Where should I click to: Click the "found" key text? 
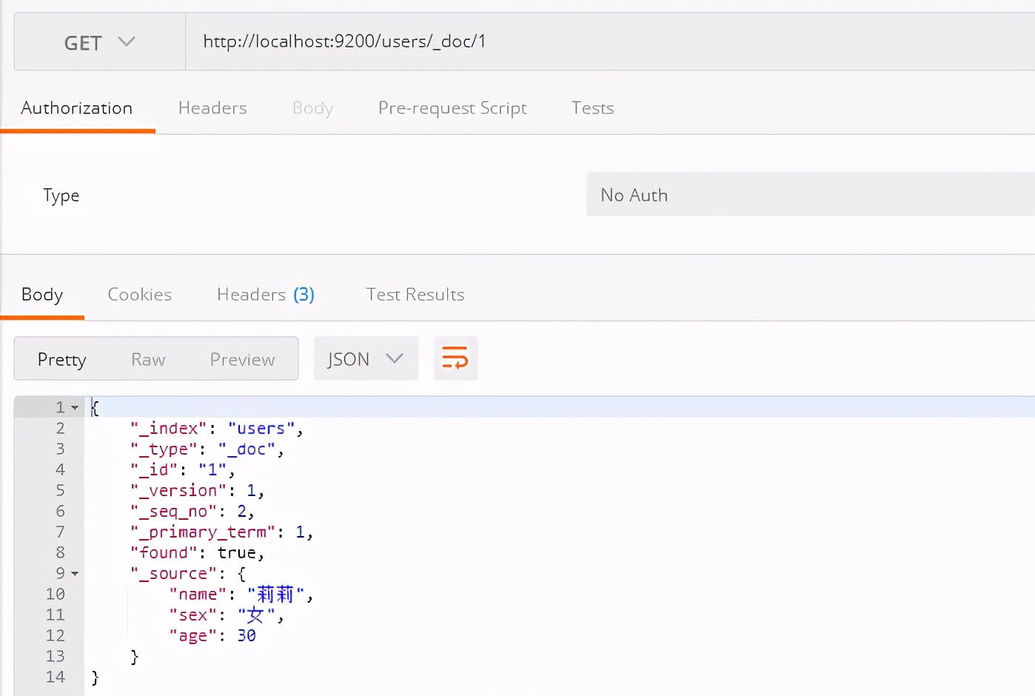click(164, 553)
